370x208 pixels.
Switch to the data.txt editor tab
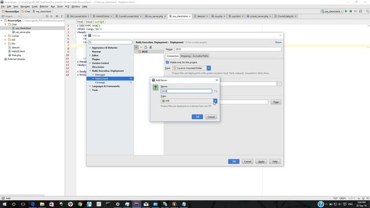(201, 16)
